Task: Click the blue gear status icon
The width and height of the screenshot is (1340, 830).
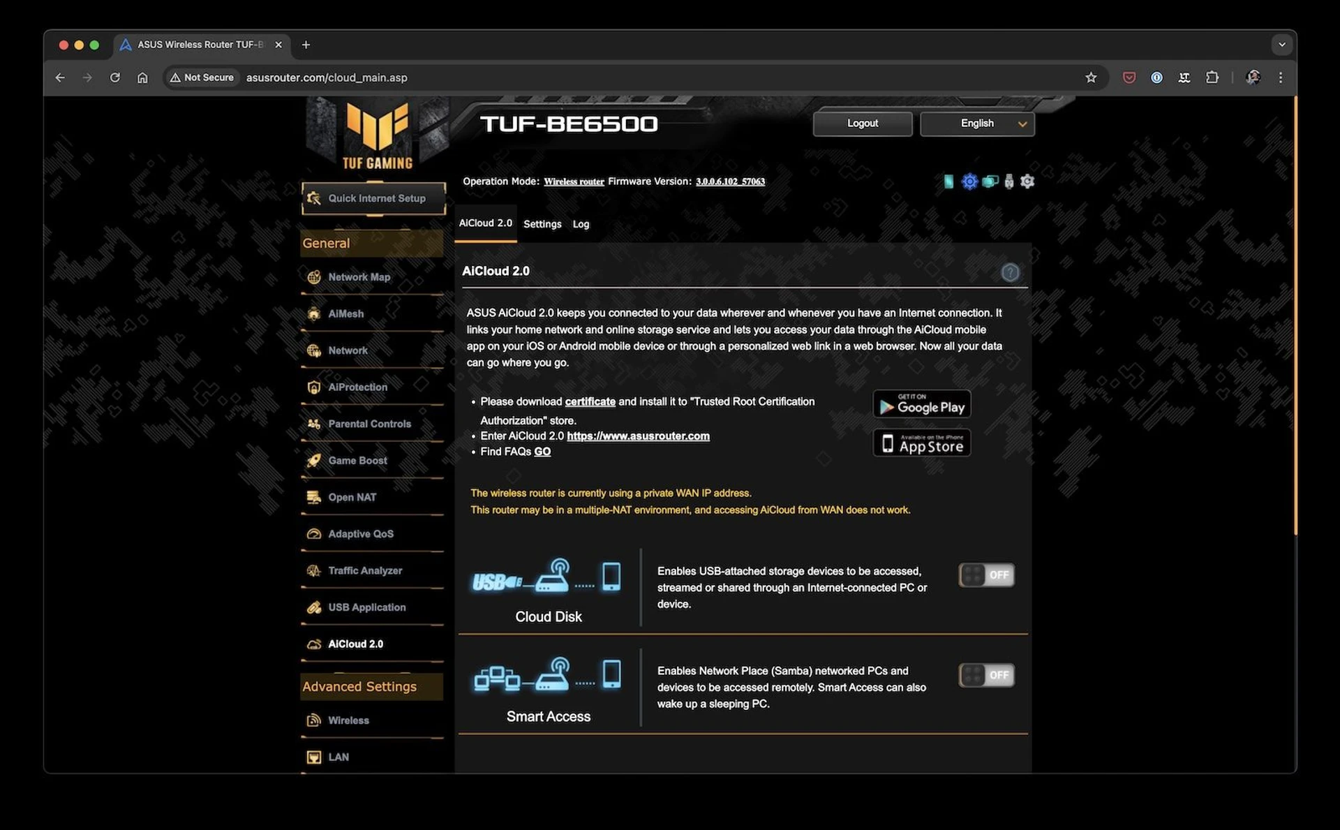Action: pyautogui.click(x=969, y=181)
